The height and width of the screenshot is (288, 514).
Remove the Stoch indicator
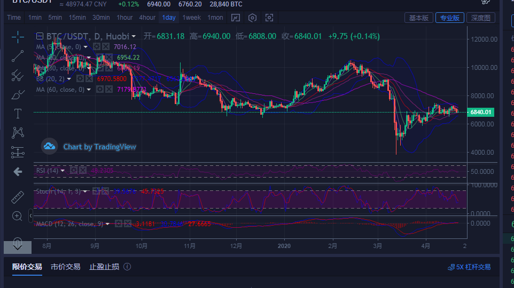(x=105, y=191)
